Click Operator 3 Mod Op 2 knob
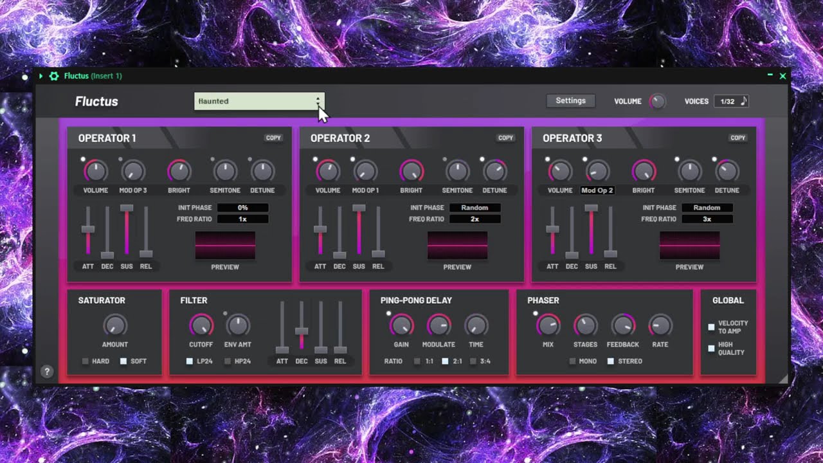 (x=597, y=171)
